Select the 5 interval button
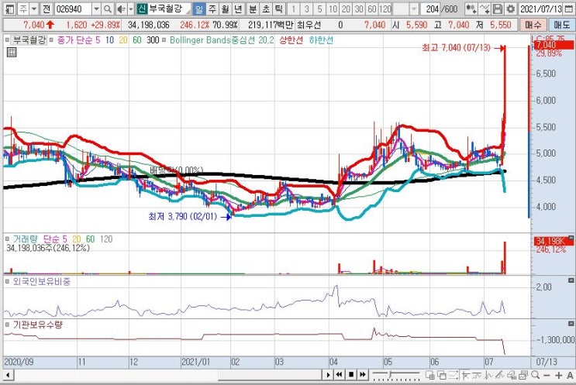Screen dimensions: 576x385 (319, 9)
